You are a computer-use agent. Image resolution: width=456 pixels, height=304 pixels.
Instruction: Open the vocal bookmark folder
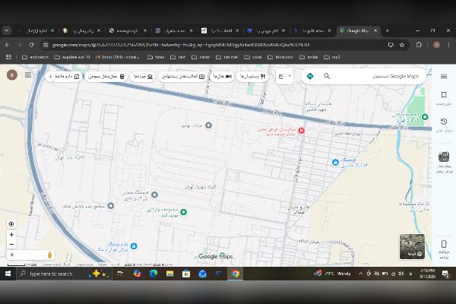coord(253,57)
